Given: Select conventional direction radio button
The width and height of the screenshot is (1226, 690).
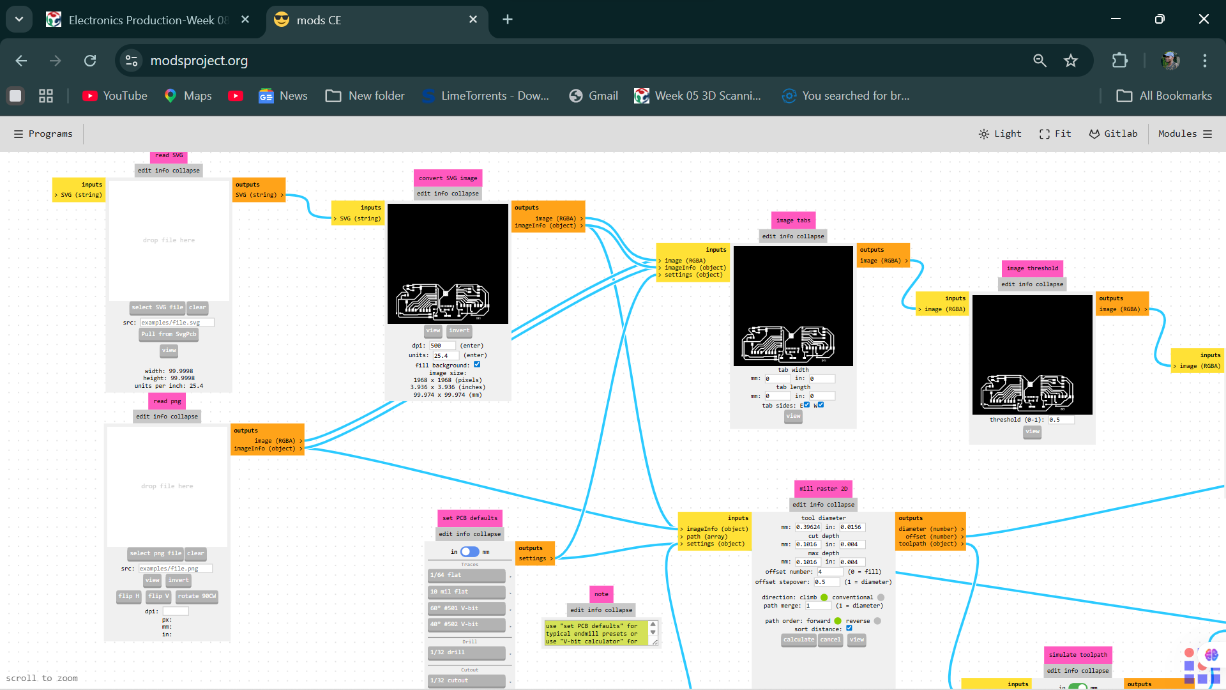Looking at the screenshot, I should [x=881, y=597].
